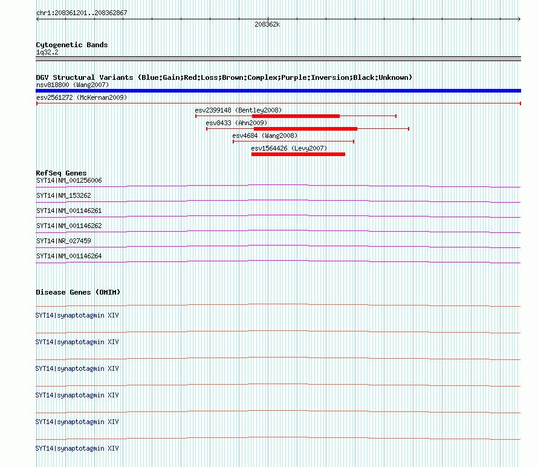The height and width of the screenshot is (467, 538).
Task: Select the DGV Structural Variants track title
Action: [x=224, y=77]
